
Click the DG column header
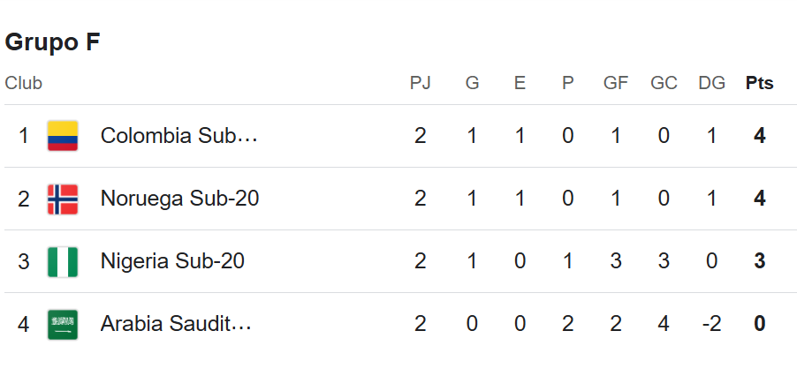click(711, 83)
